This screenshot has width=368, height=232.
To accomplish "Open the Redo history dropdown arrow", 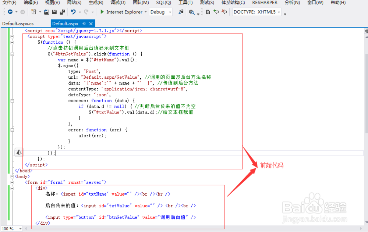I will click(92, 12).
